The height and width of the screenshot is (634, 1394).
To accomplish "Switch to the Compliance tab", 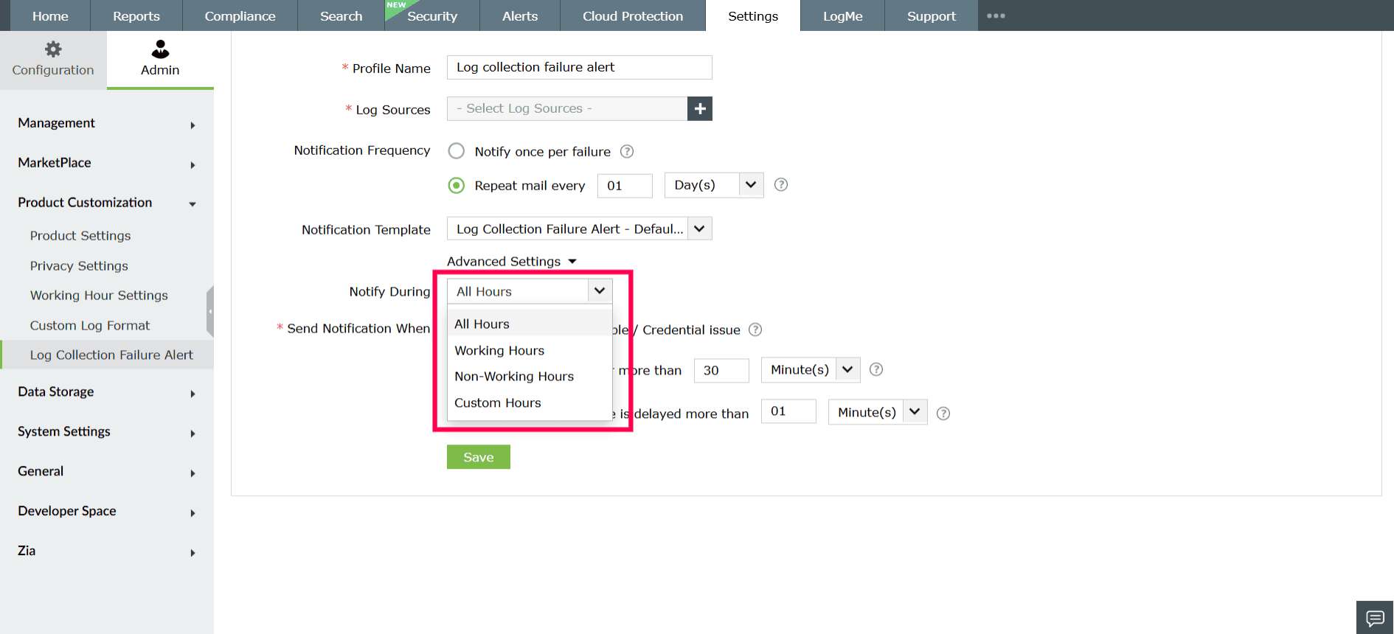I will point(240,15).
